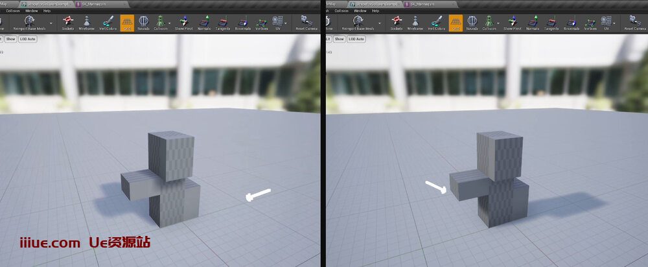The height and width of the screenshot is (267, 648).
Task: Open the Help menu in the right editor
Action: click(x=376, y=11)
